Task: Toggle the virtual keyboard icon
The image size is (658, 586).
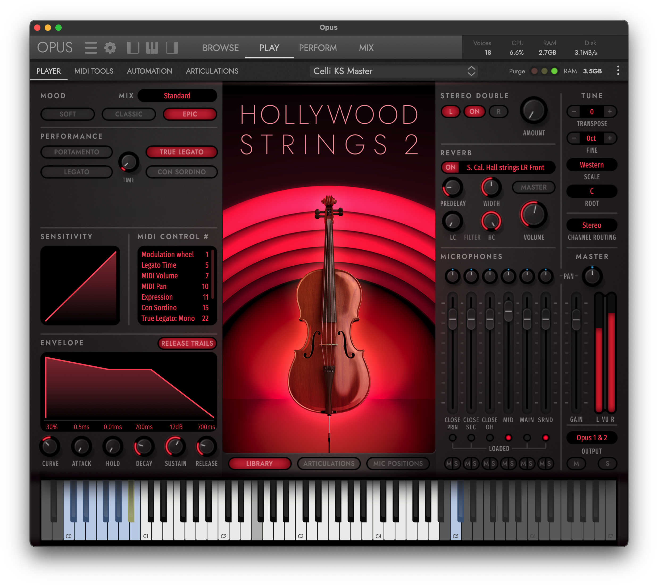Action: [x=152, y=48]
